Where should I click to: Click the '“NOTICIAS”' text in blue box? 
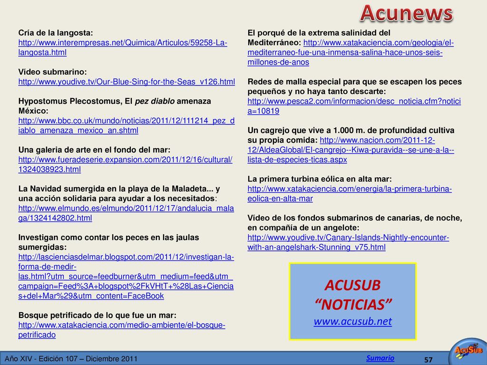(353, 305)
